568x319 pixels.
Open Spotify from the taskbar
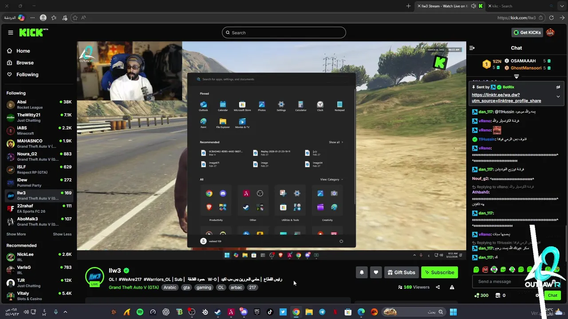coord(140,312)
